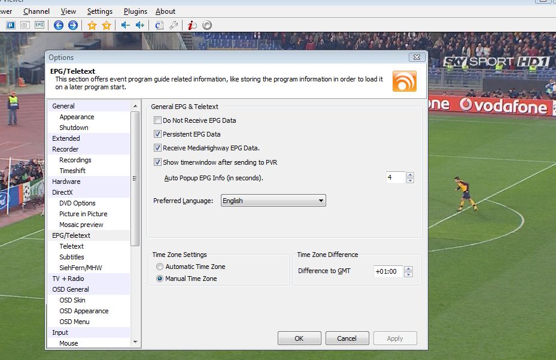Open the Plugins menu
The width and height of the screenshot is (556, 360).
coord(135,11)
